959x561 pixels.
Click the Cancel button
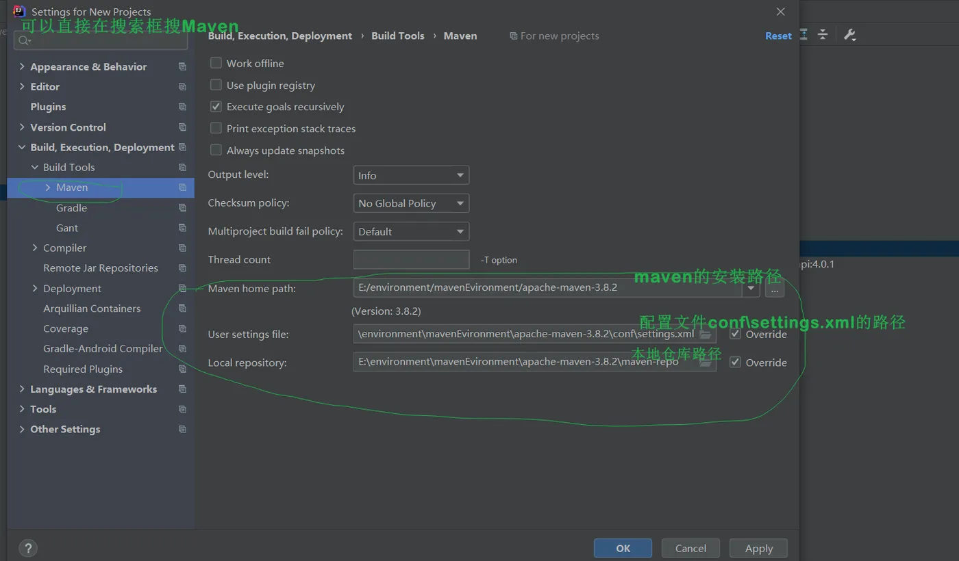(x=690, y=548)
